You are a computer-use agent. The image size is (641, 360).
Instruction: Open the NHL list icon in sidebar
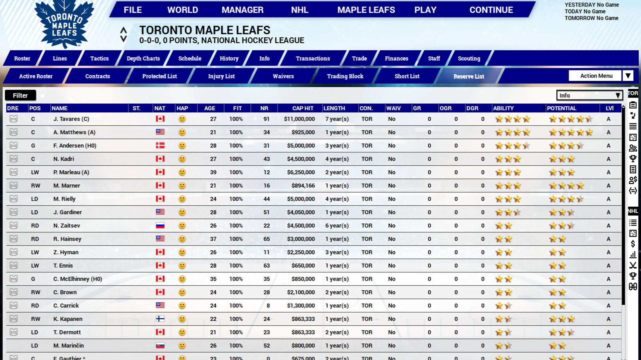pyautogui.click(x=633, y=223)
